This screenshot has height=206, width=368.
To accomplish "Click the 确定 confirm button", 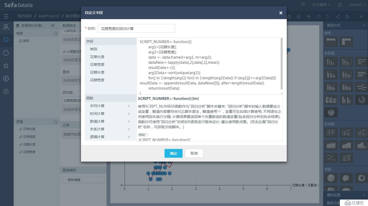I will [174, 153].
